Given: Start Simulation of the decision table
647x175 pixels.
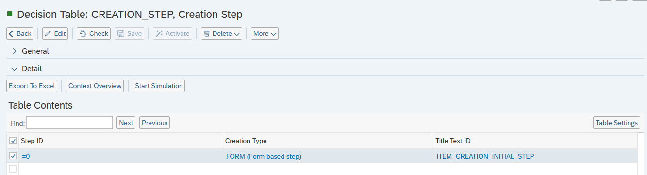Looking at the screenshot, I should [159, 86].
